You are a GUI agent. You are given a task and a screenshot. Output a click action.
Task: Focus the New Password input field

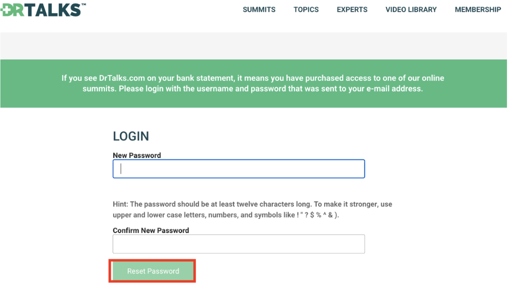coord(239,169)
